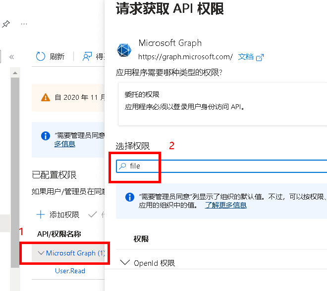Screen dimensions: 327x291
Task: Click the orange warning triangle icon
Action: pos(46,97)
